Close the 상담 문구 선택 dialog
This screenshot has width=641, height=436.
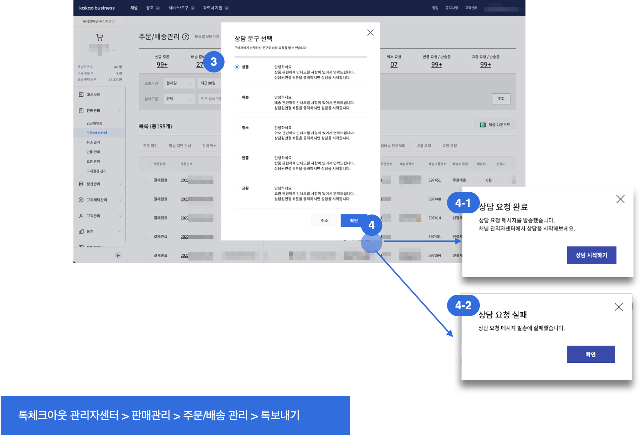coord(370,32)
